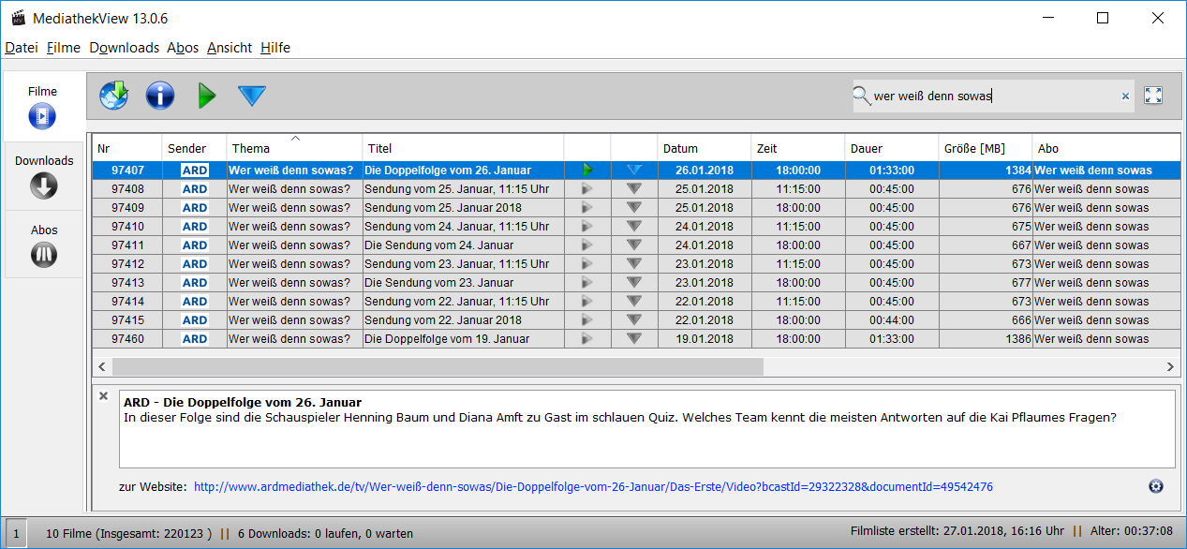
Task: Open film info via blue info icon
Action: pyautogui.click(x=160, y=95)
